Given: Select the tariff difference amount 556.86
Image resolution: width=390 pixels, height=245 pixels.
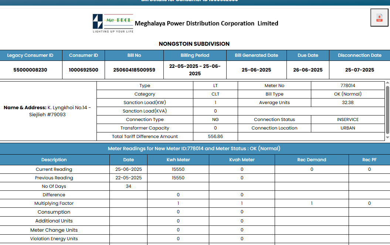Looking at the screenshot, I should coord(216,137).
